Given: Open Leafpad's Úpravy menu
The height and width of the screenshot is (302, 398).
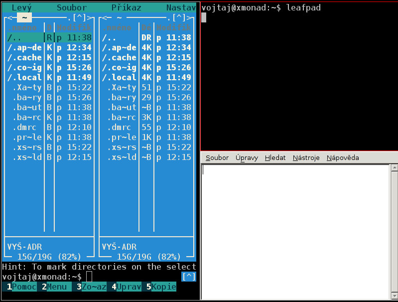Looking at the screenshot, I should click(247, 158).
